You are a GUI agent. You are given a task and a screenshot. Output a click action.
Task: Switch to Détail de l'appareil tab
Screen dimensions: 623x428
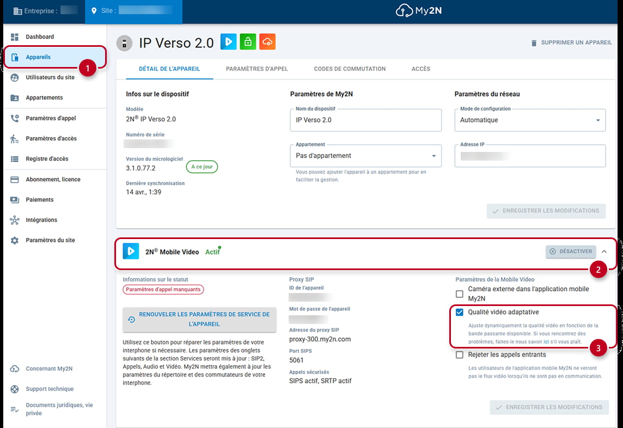(170, 69)
